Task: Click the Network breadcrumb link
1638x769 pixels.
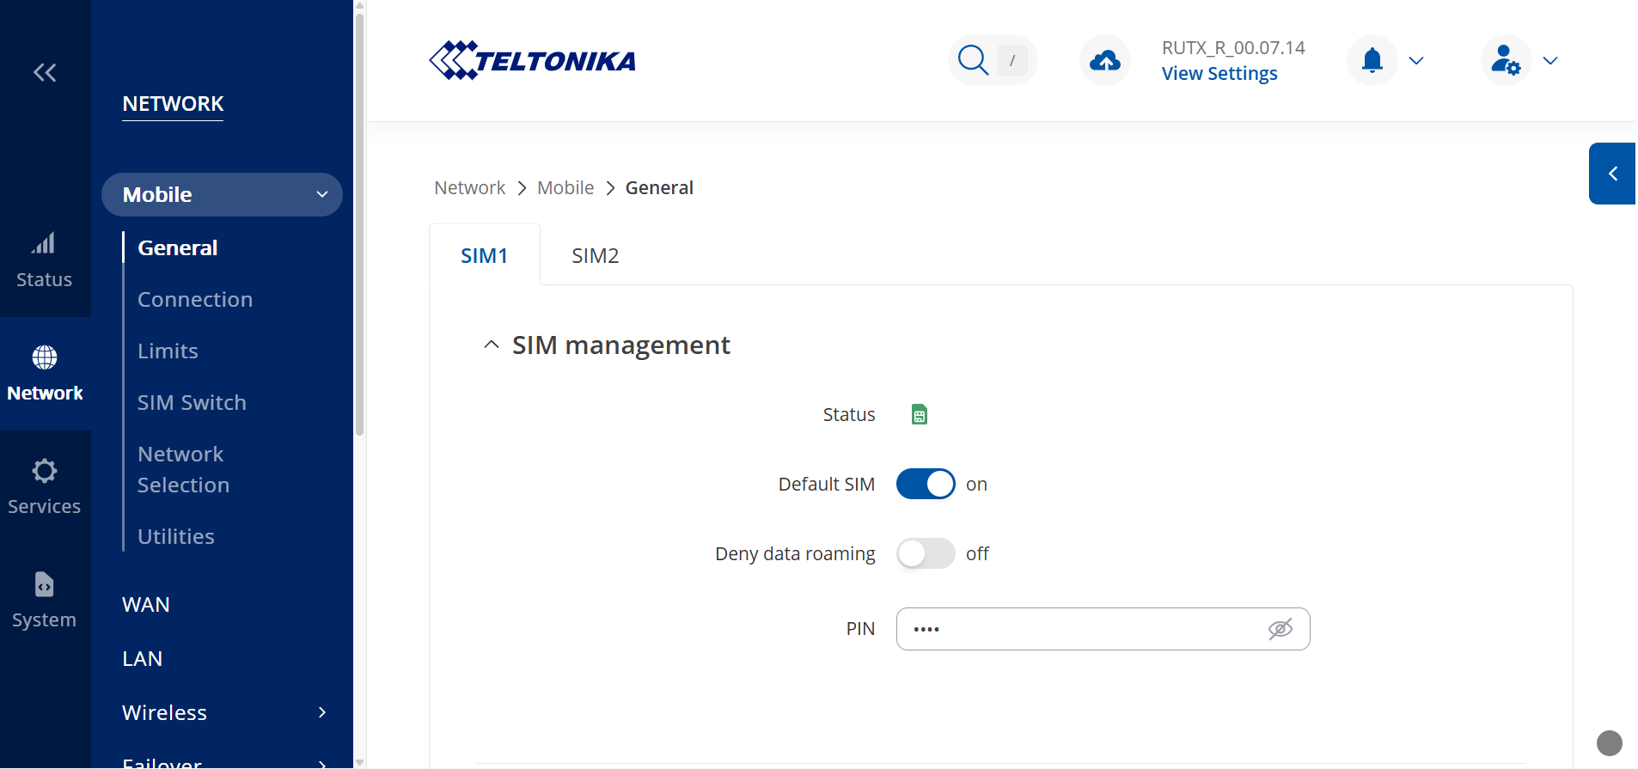Action: point(469,188)
